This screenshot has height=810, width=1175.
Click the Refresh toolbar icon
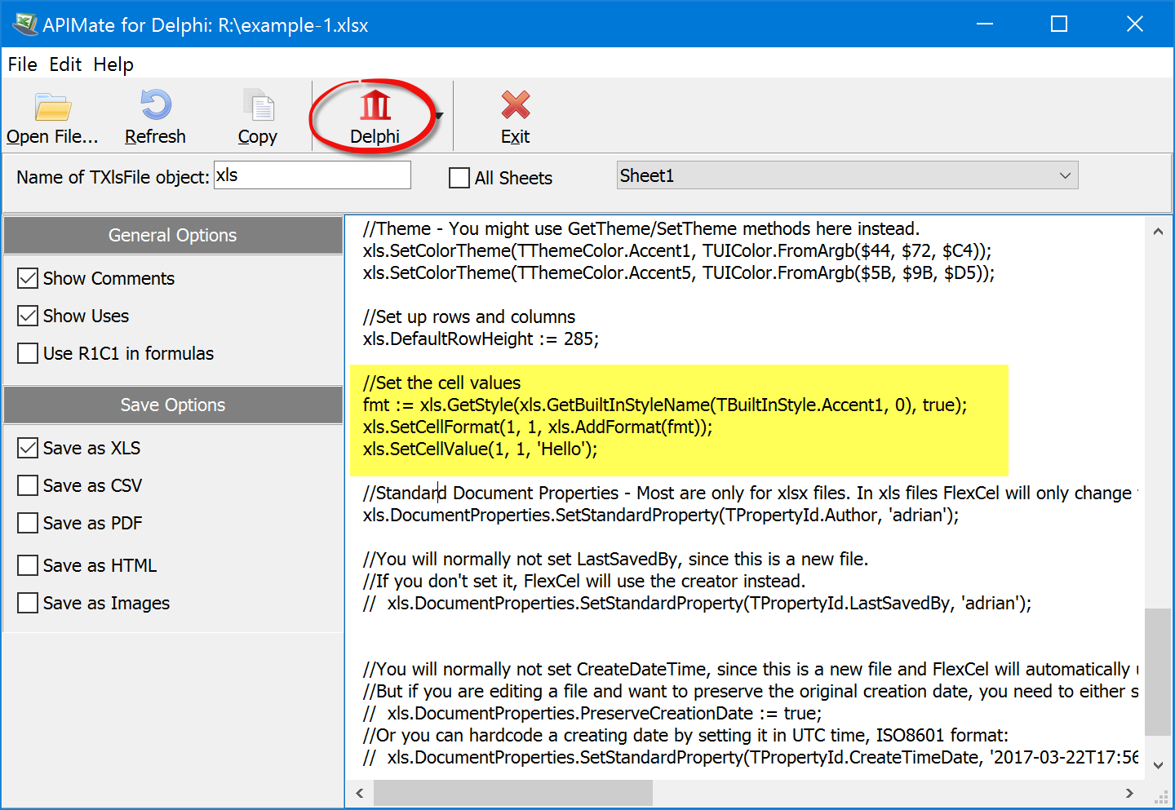155,105
